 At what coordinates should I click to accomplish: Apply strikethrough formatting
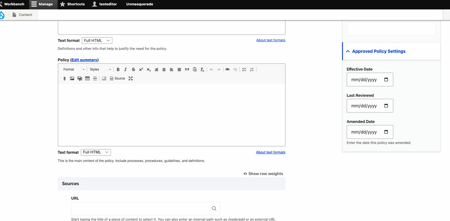pos(133,70)
